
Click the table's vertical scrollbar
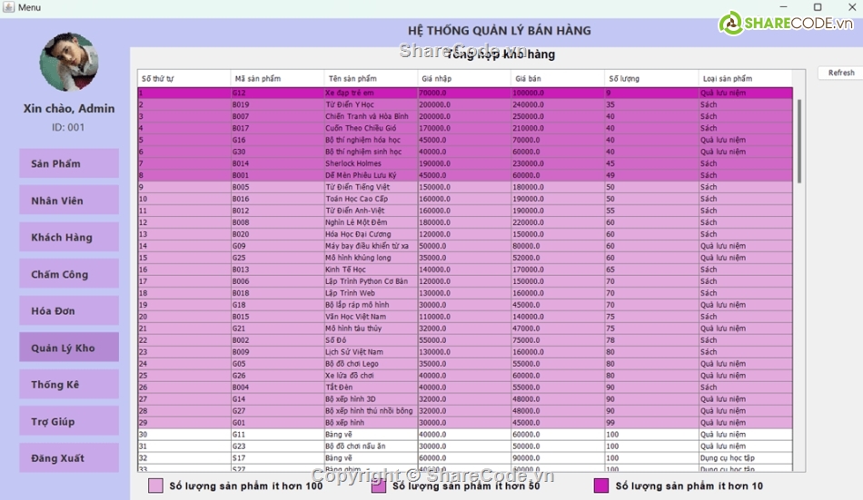click(799, 141)
